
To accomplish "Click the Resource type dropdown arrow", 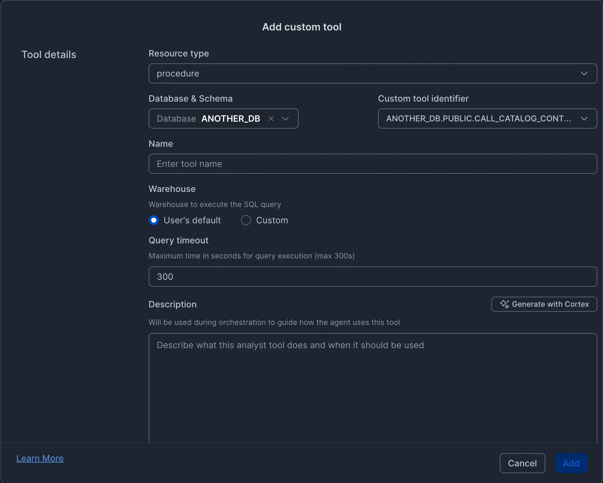I will [584, 73].
